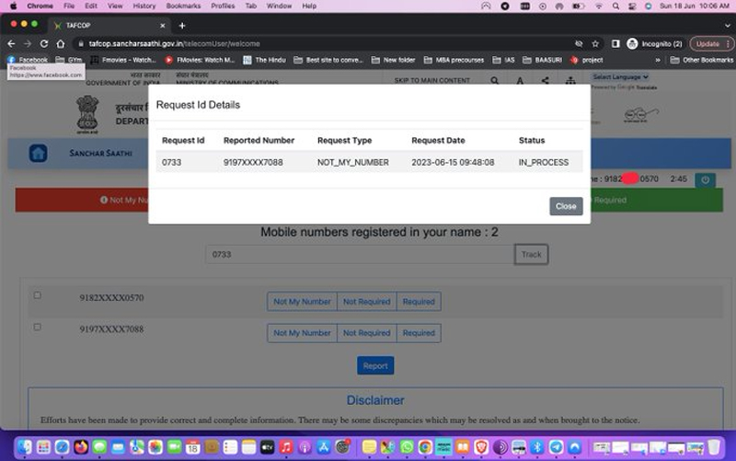The height and width of the screenshot is (461, 736).
Task: Click the Sanchar Saathi home icon
Action: [x=38, y=153]
